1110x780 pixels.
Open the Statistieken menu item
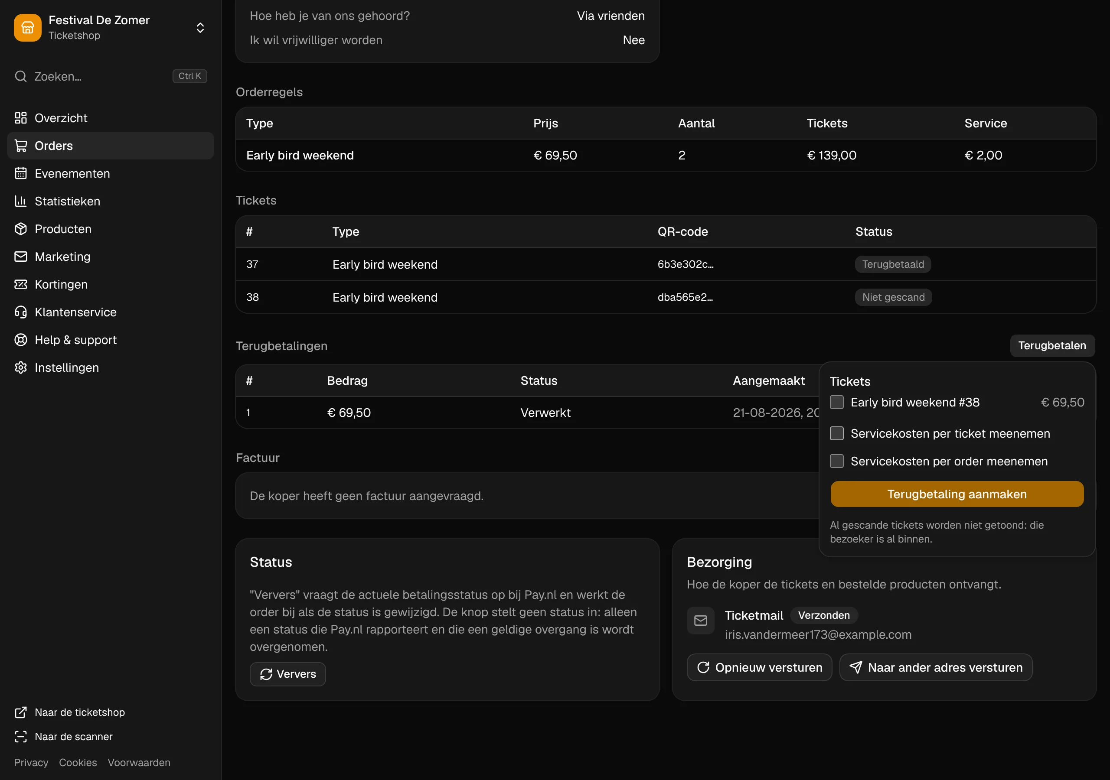[111, 201]
